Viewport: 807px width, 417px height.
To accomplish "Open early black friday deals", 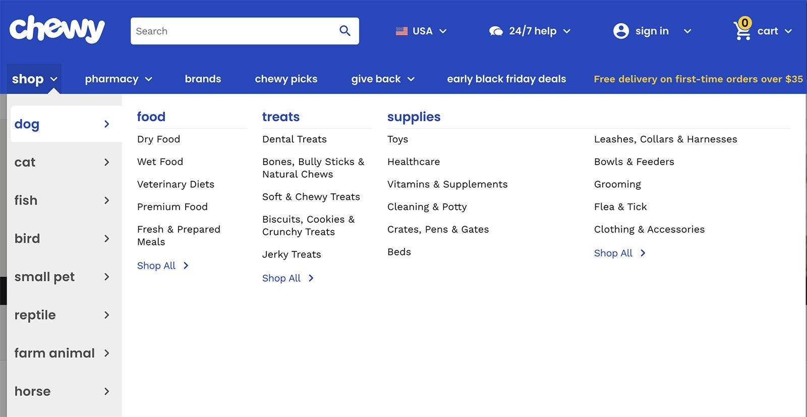I will pyautogui.click(x=506, y=79).
